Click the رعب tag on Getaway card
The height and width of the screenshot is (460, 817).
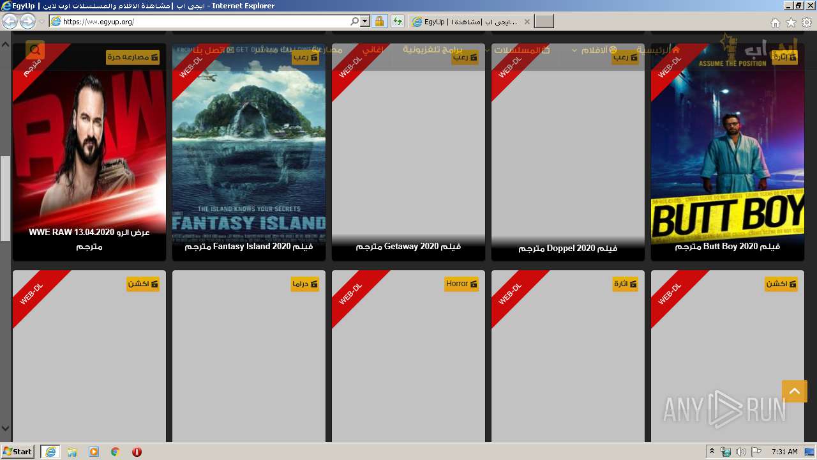coord(465,57)
